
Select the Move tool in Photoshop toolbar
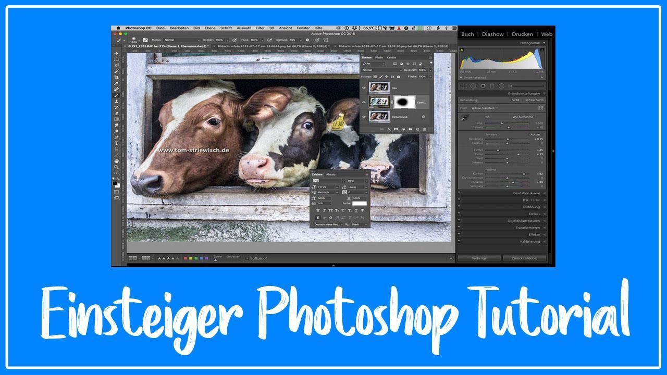pyautogui.click(x=116, y=54)
